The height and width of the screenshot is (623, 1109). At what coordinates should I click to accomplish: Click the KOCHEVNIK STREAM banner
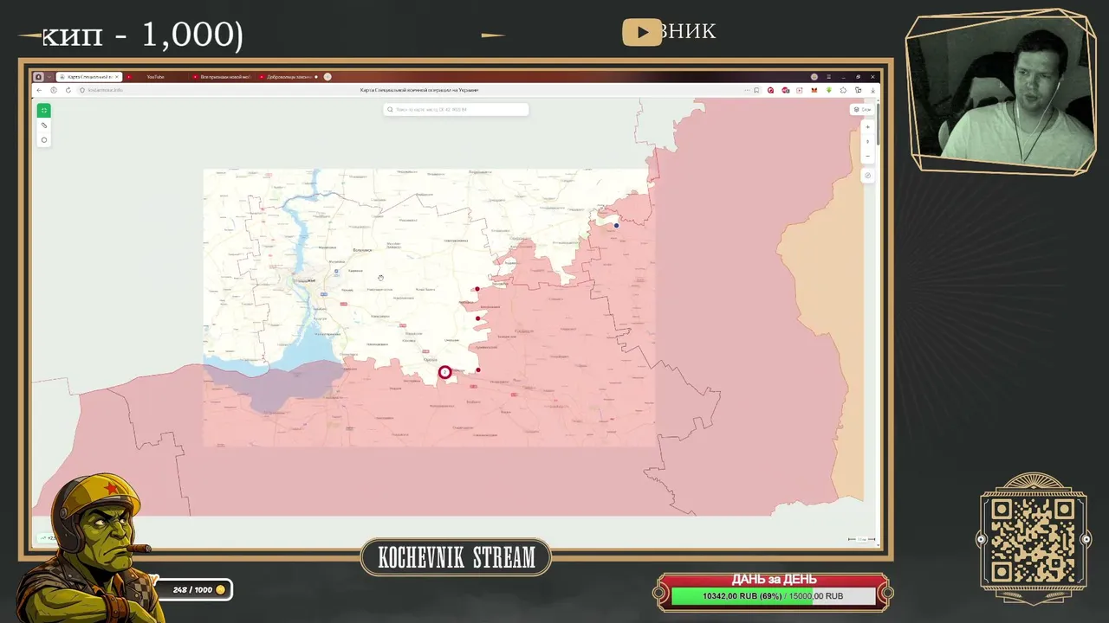[x=457, y=558]
